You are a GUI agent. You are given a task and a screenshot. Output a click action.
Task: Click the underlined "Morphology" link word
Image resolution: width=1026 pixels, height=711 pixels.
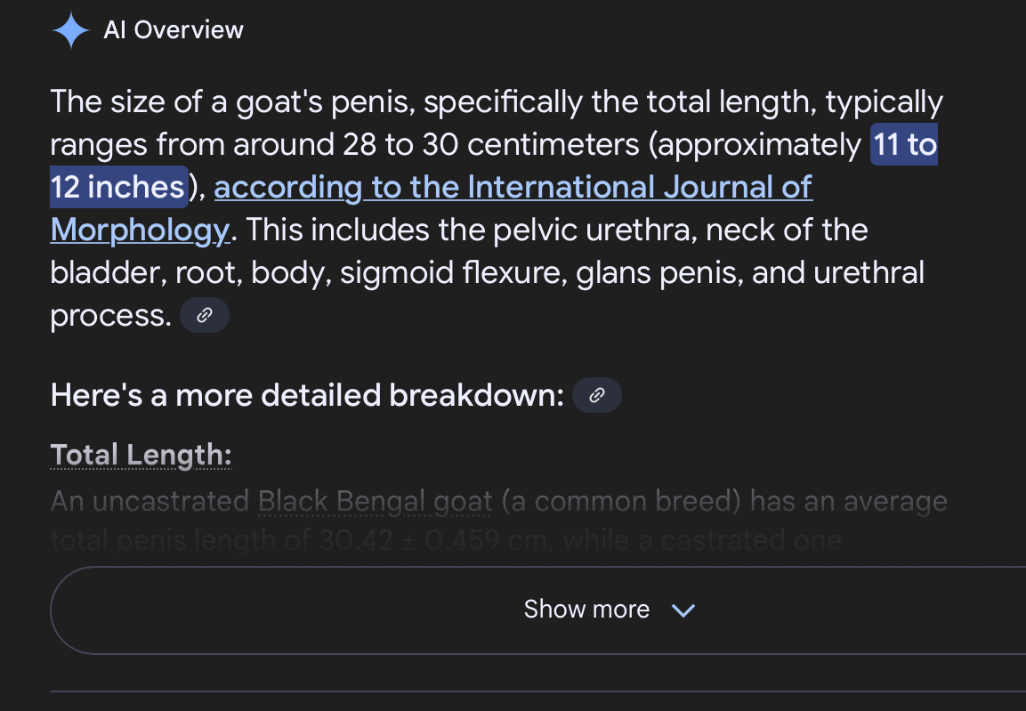click(140, 230)
